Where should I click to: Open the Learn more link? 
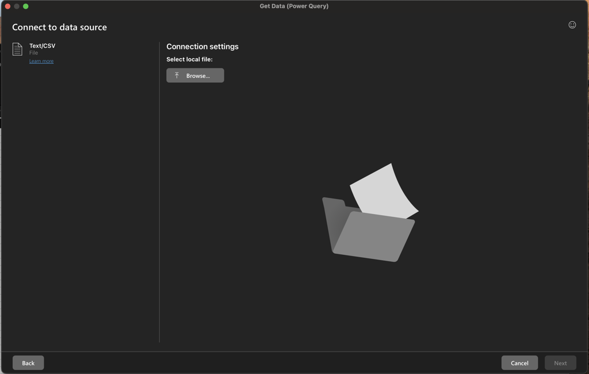(x=41, y=62)
